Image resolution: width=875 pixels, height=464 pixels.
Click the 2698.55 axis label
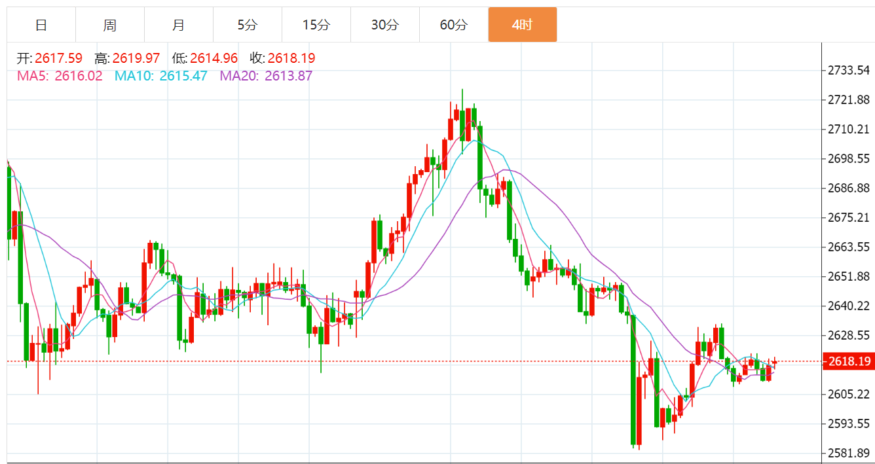click(x=849, y=159)
